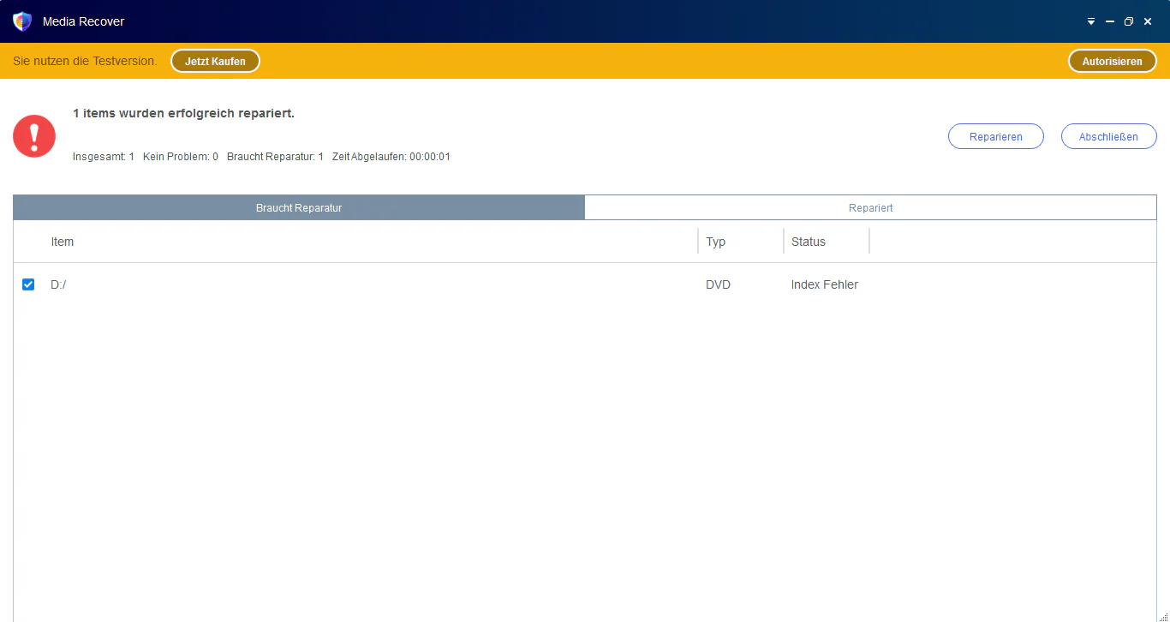The image size is (1170, 622).
Task: Minimize the Media Recover window
Action: 1110,21
